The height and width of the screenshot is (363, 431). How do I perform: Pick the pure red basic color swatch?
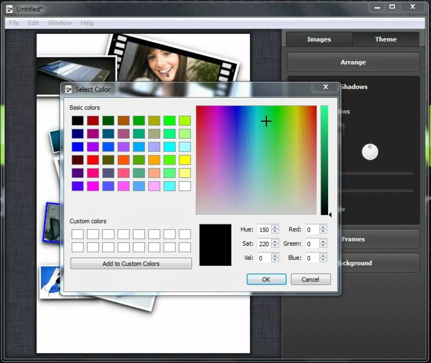[x=93, y=160]
